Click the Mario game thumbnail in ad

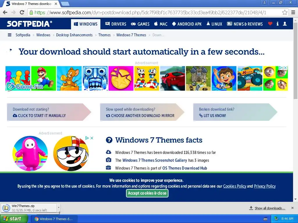[44, 78]
